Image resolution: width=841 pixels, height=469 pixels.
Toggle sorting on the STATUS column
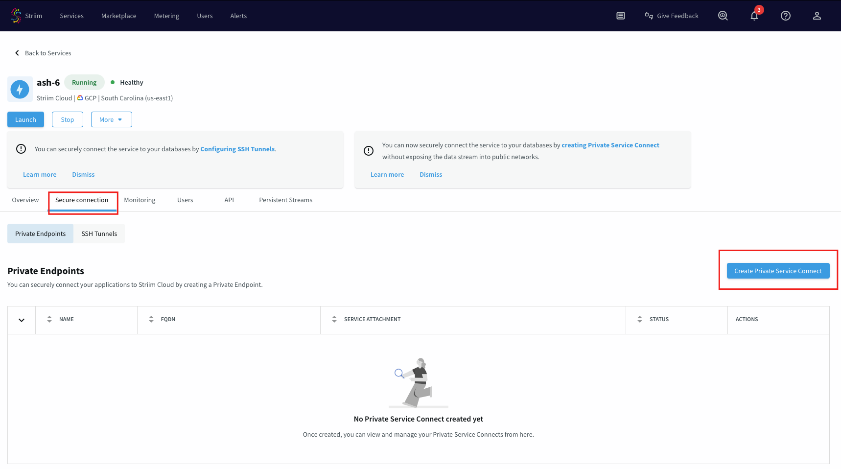click(639, 319)
